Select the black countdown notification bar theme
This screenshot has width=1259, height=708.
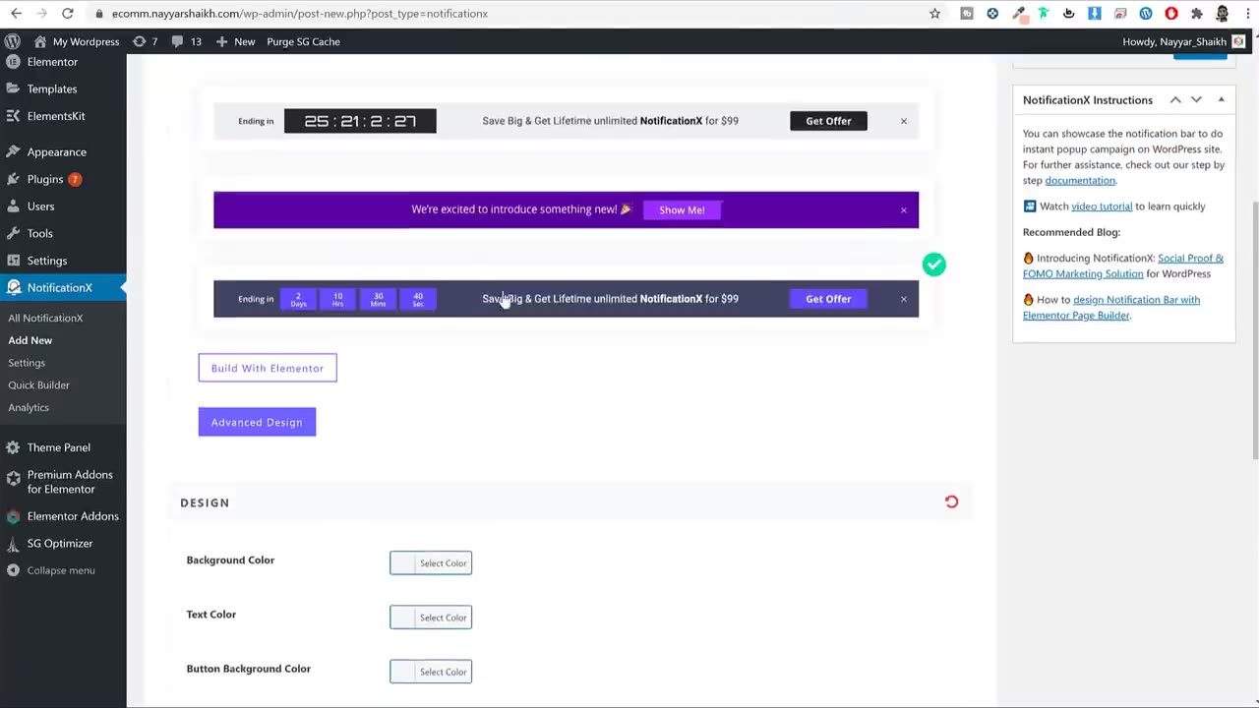click(x=566, y=121)
